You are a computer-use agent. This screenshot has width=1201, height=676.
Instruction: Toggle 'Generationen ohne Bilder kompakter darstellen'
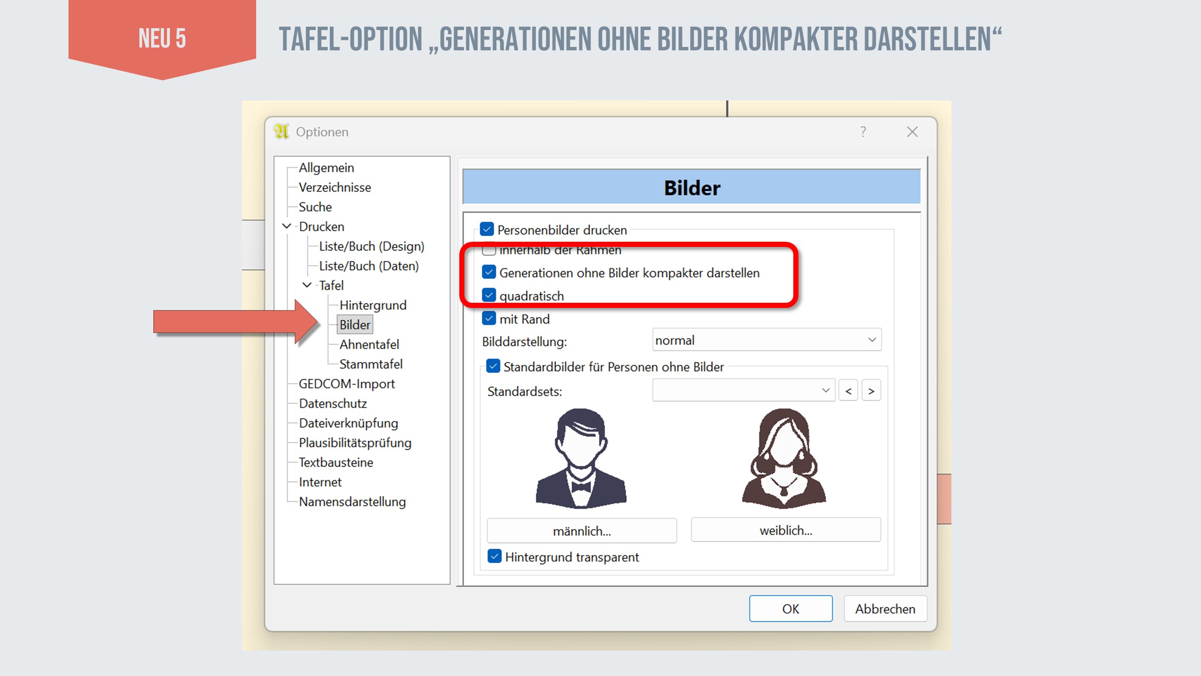click(489, 272)
